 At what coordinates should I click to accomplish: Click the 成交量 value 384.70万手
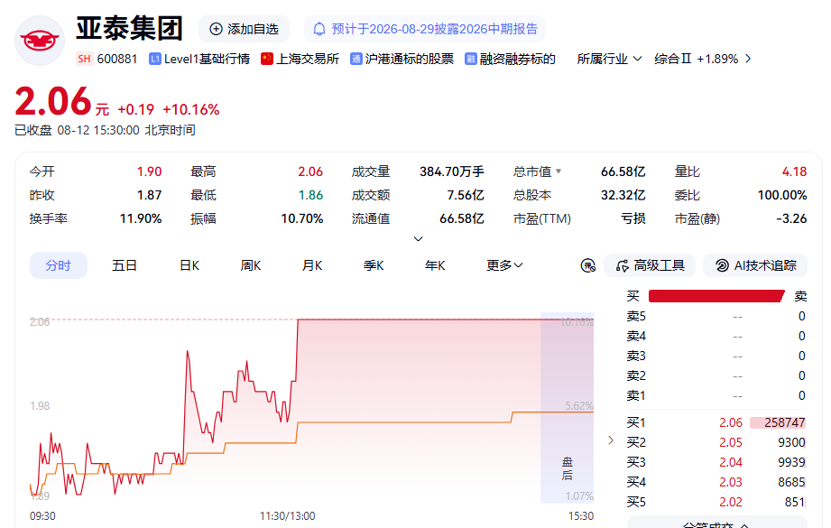[451, 171]
